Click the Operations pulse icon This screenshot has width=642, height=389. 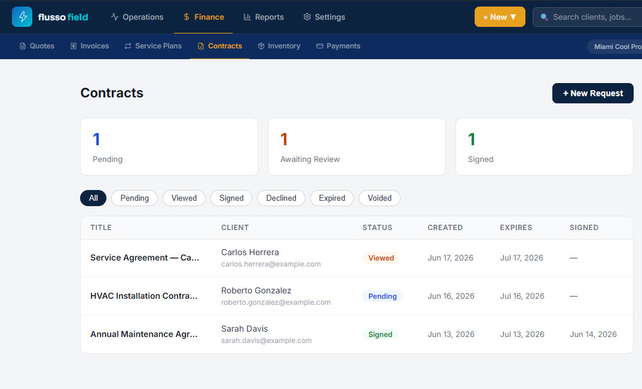pos(115,17)
